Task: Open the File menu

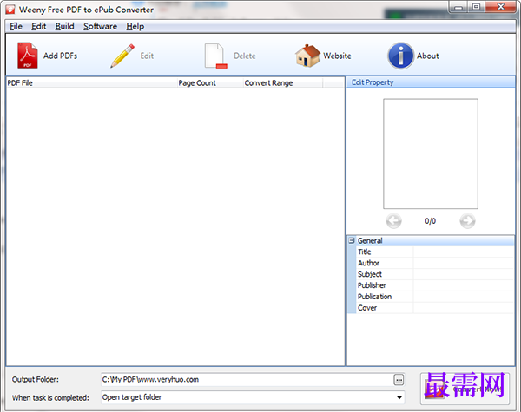Action: coord(16,26)
